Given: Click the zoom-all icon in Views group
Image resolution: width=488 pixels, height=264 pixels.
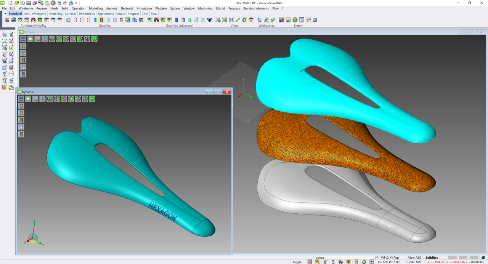Looking at the screenshot, I should coord(231,20).
